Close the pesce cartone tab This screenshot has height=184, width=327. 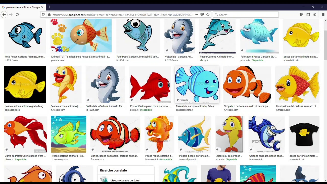pyautogui.click(x=42, y=7)
